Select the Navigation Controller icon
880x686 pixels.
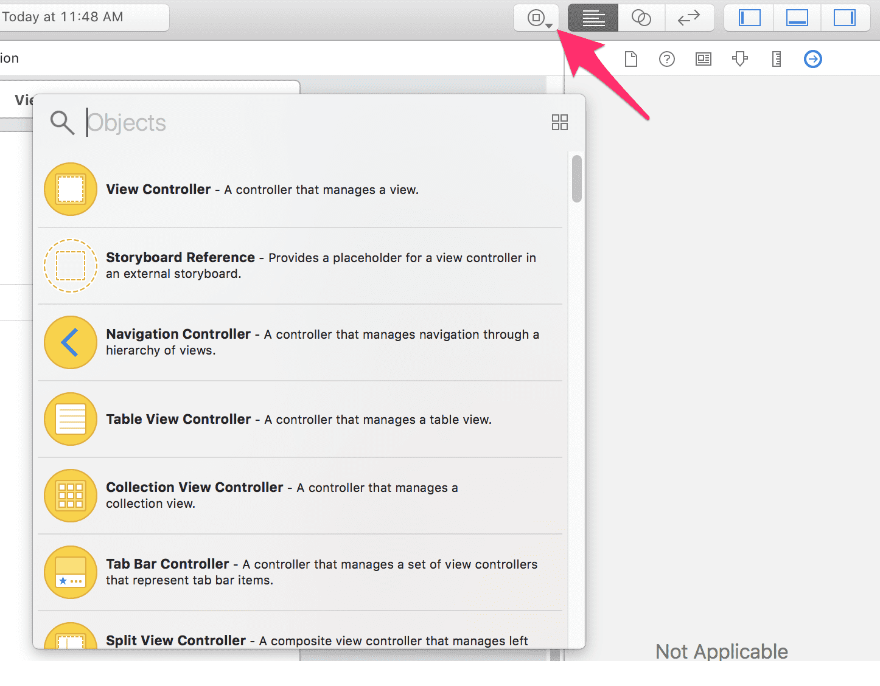(71, 342)
